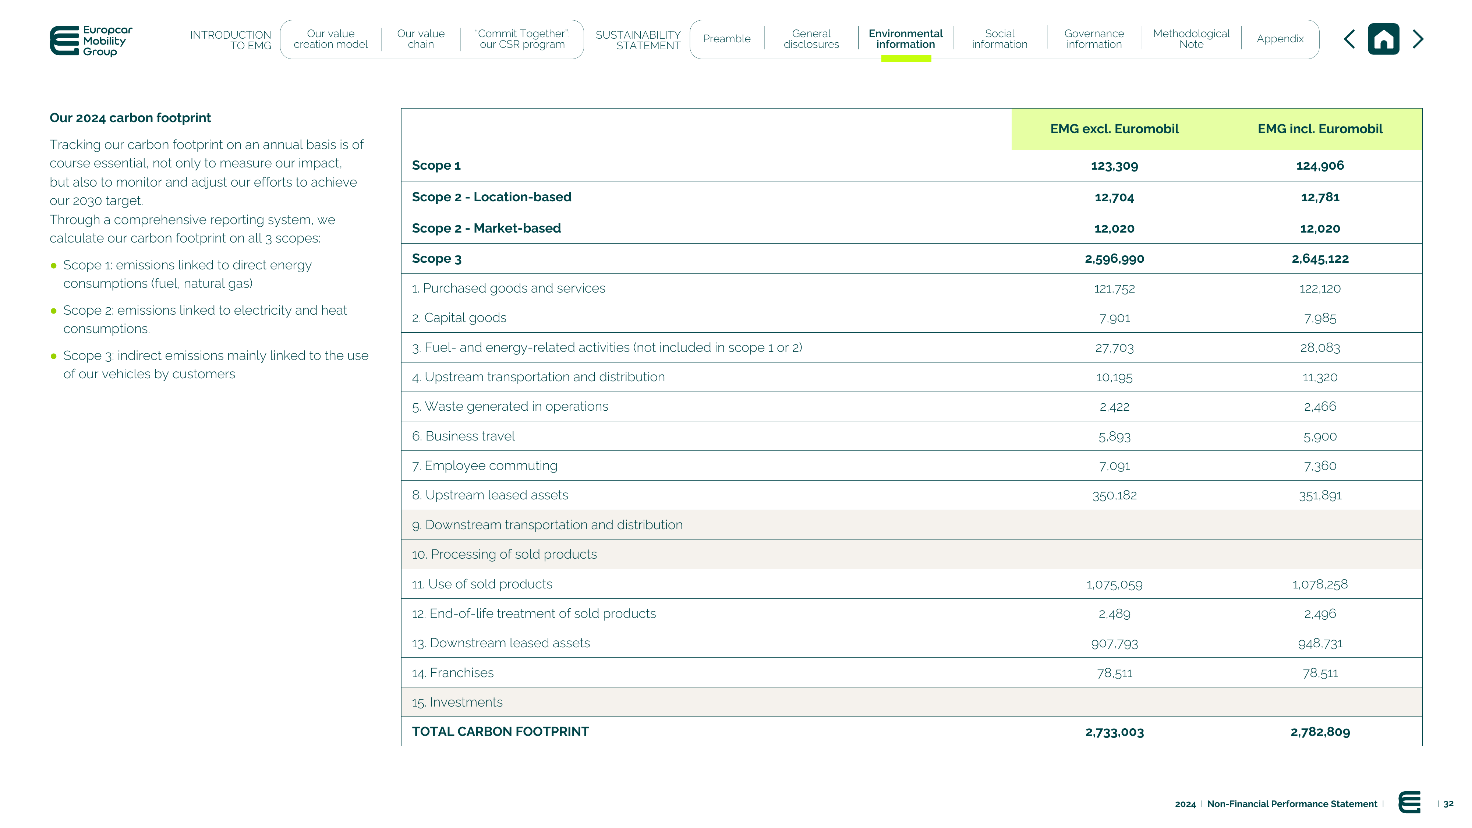The width and height of the screenshot is (1472, 828).
Task: Click the 'INTRODUCTION TO EMG' section label
Action: (x=231, y=40)
